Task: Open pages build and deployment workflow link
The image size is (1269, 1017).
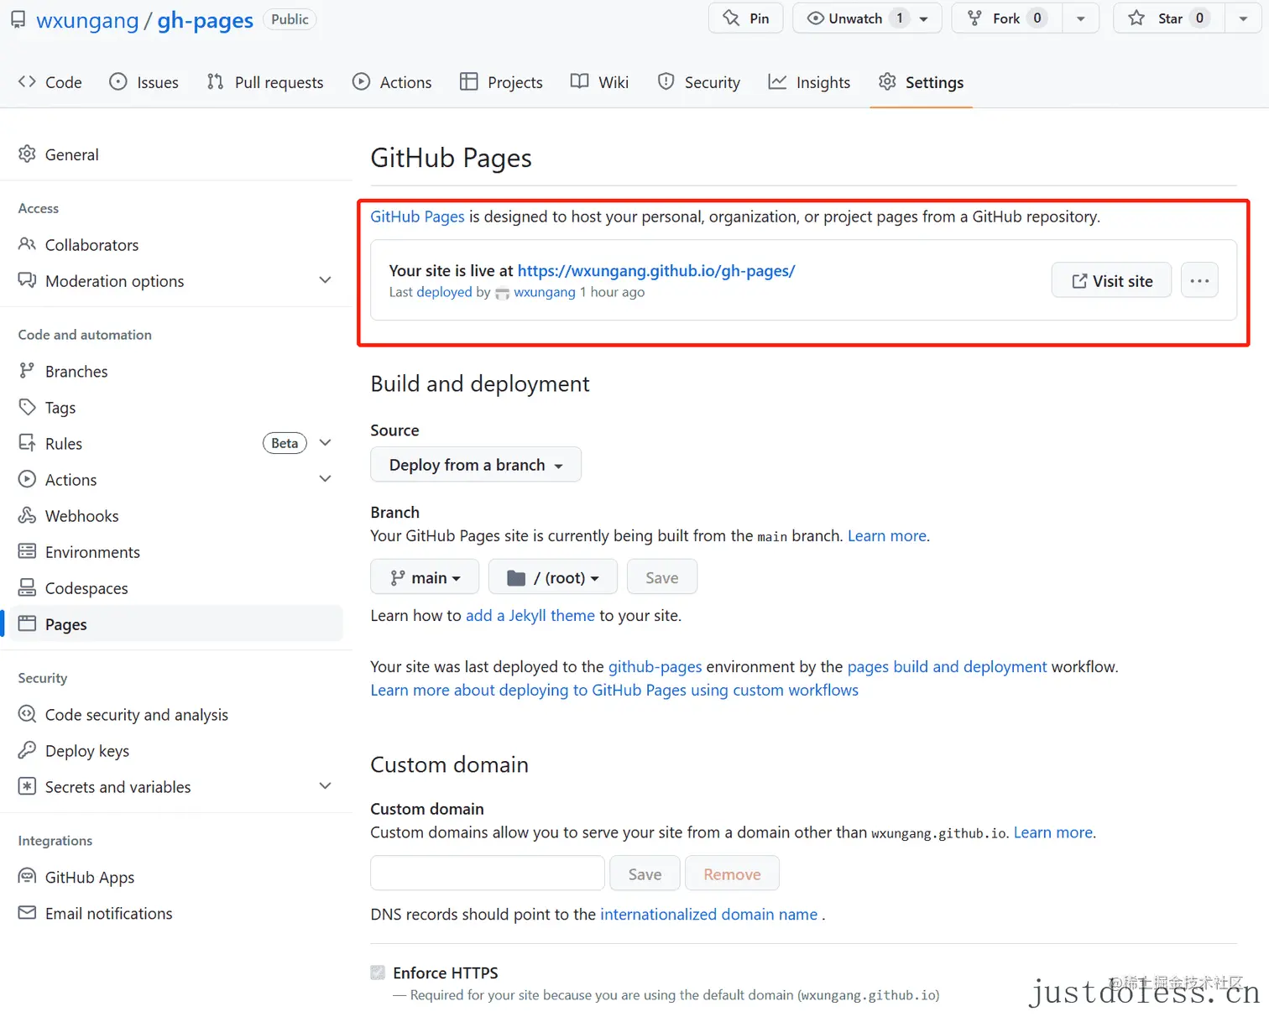Action: tap(948, 666)
